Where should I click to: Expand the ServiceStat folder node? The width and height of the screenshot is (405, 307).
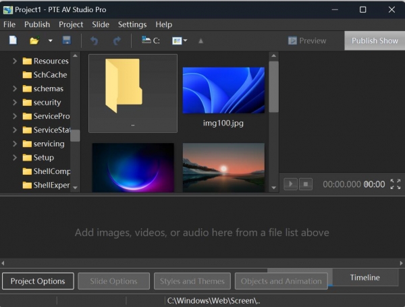point(15,130)
